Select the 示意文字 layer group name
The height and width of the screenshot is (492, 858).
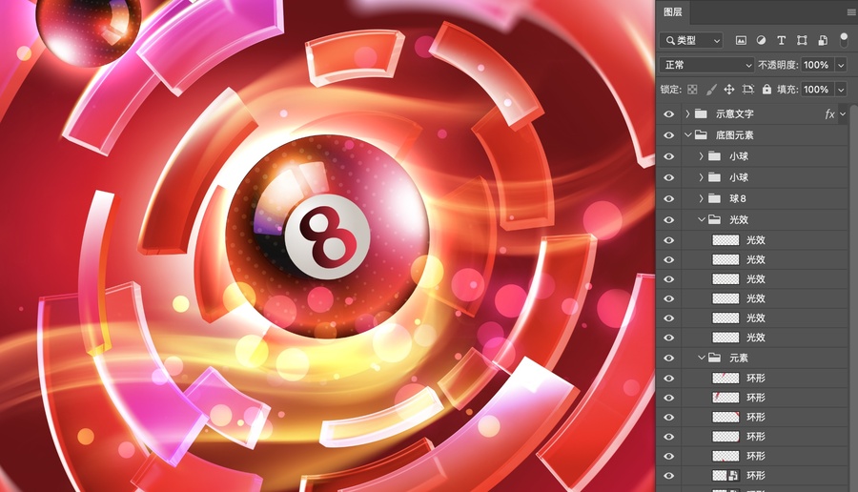point(735,113)
